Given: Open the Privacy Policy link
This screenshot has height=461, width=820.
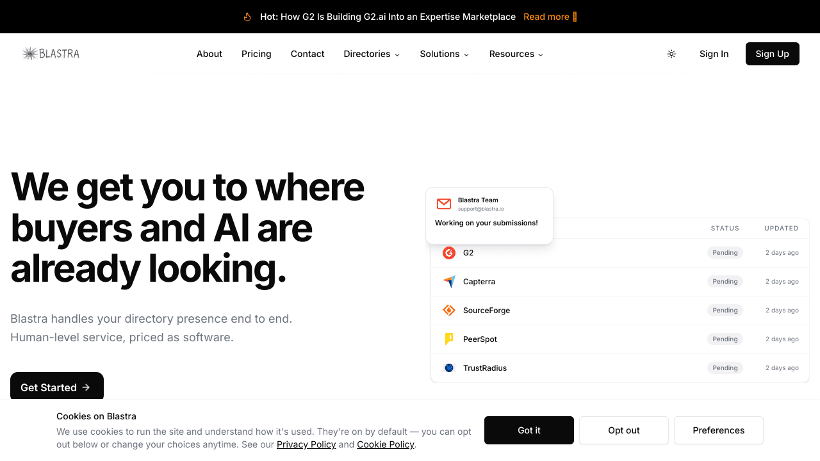Looking at the screenshot, I should pyautogui.click(x=306, y=444).
